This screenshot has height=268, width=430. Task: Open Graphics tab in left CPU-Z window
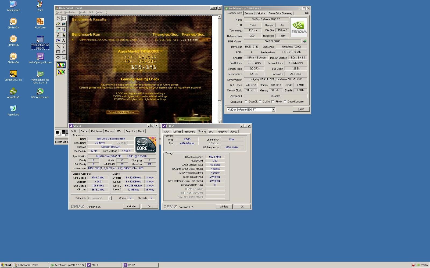coord(130,131)
